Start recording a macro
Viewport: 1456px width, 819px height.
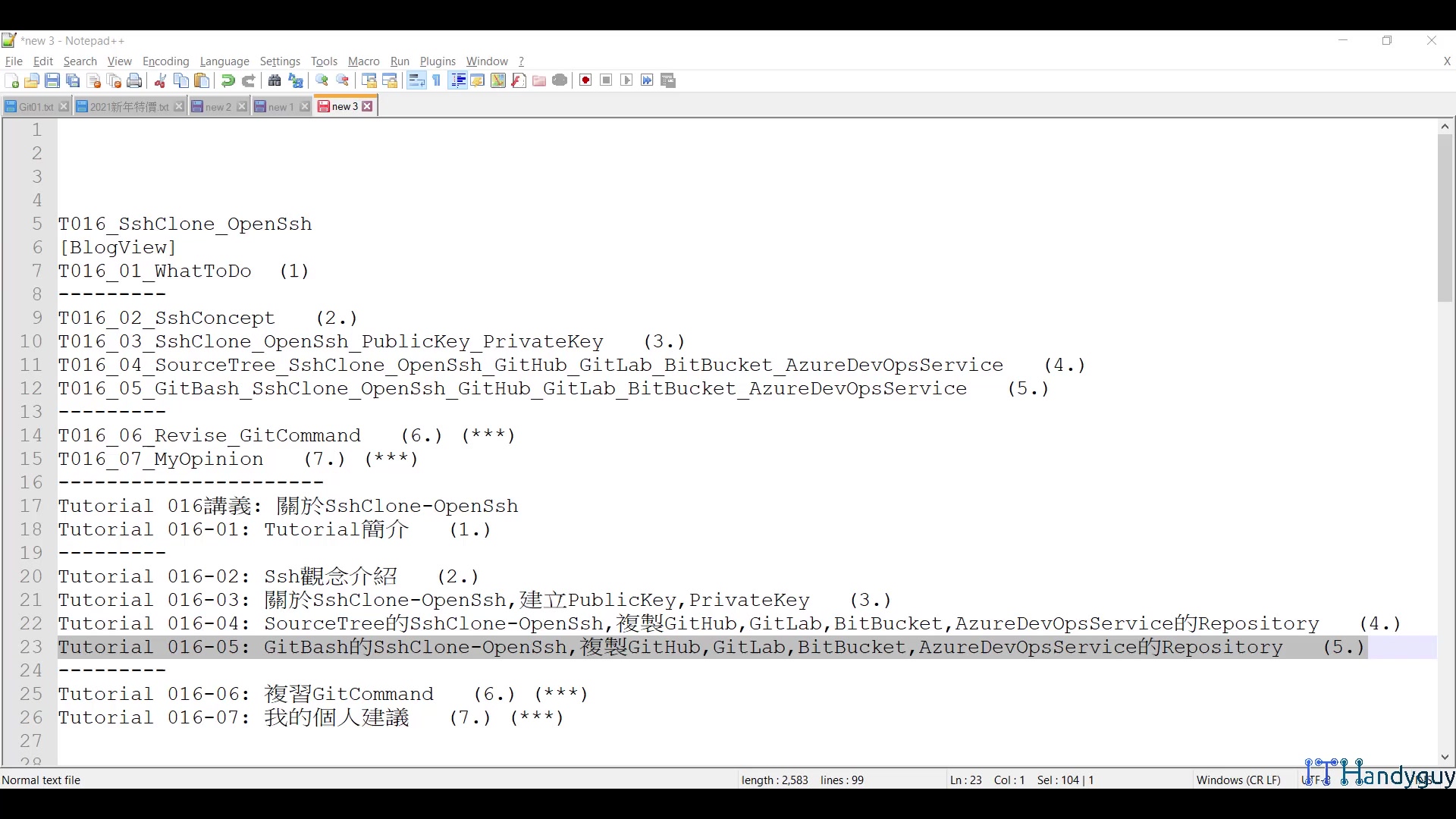click(585, 80)
